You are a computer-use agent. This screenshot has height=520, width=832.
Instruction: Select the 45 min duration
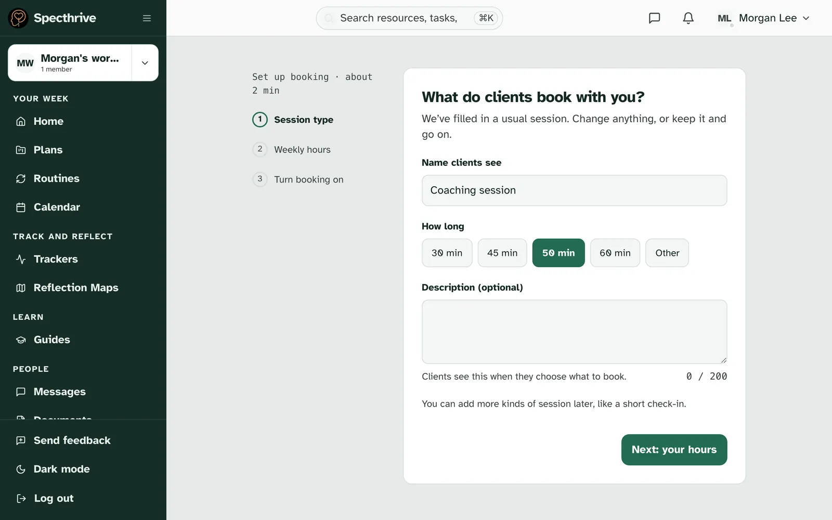[502, 253]
